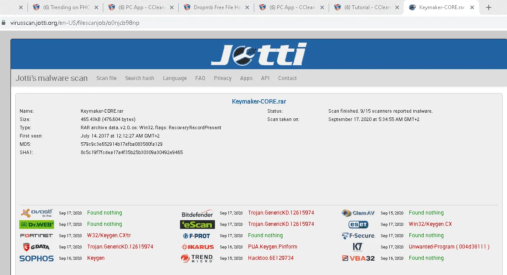Switch to the Tutorial - CCleaner tab
Screen dimensions: 507x275
click(x=366, y=7)
